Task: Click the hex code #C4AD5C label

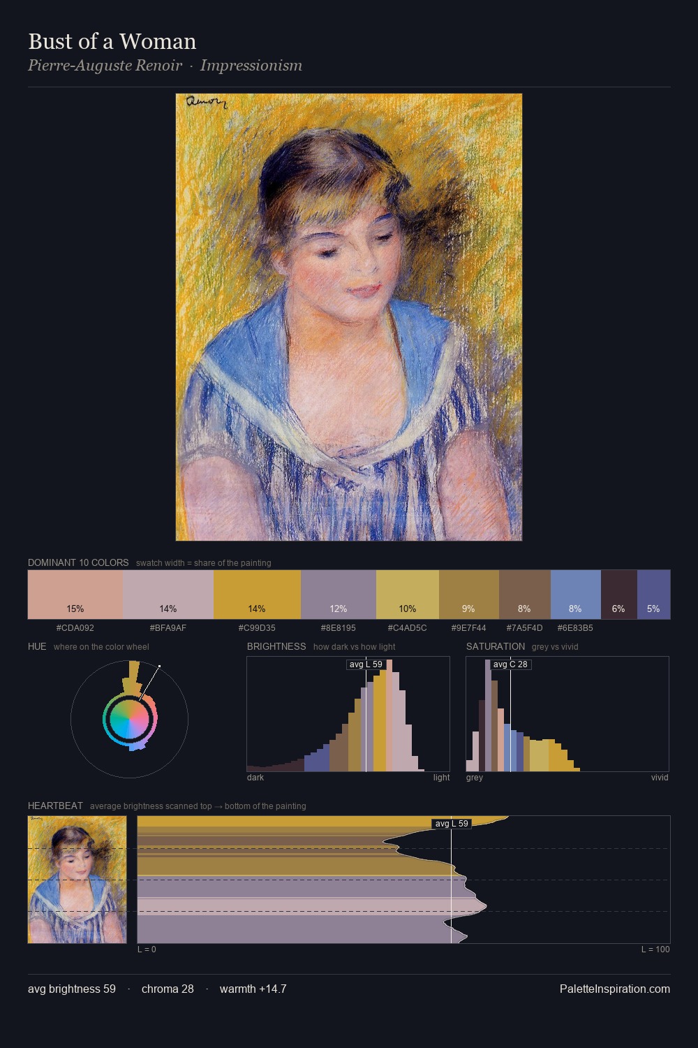Action: (408, 628)
